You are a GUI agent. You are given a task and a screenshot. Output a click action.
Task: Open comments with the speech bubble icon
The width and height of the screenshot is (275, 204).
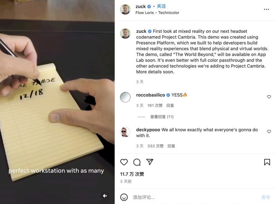[x=137, y=162]
